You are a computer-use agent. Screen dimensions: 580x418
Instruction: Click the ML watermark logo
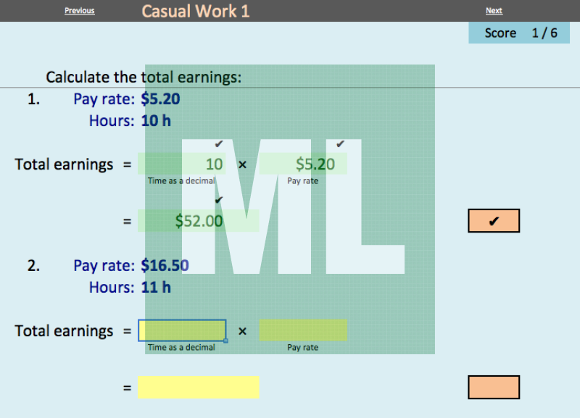coord(290,209)
